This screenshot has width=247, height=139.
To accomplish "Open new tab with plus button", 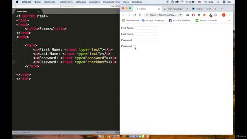I will pos(222,9).
